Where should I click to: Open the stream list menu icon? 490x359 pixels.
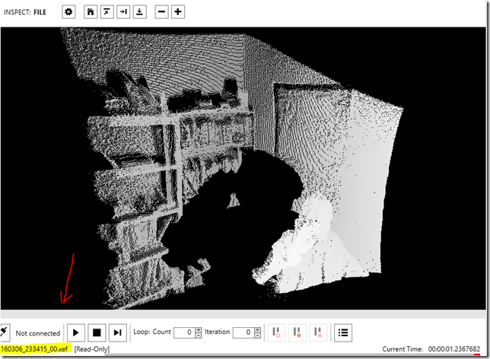click(343, 332)
